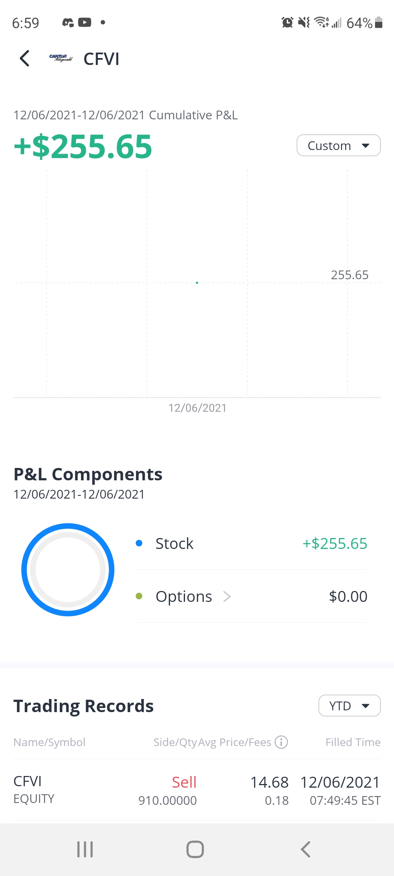The image size is (394, 876).
Task: Tap the alarm icon in status bar
Action: (x=287, y=23)
